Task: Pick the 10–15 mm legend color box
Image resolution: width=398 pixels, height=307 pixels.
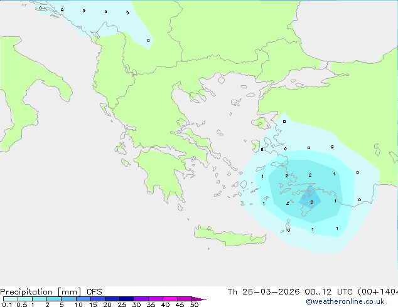Action: coord(83,299)
